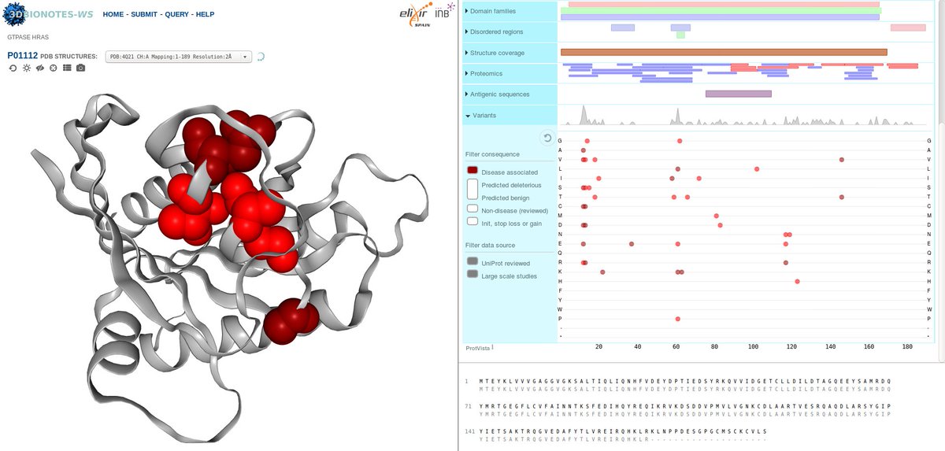Image resolution: width=945 pixels, height=451 pixels.
Task: Click the 3DBionotes-WS logo
Action: (48, 14)
